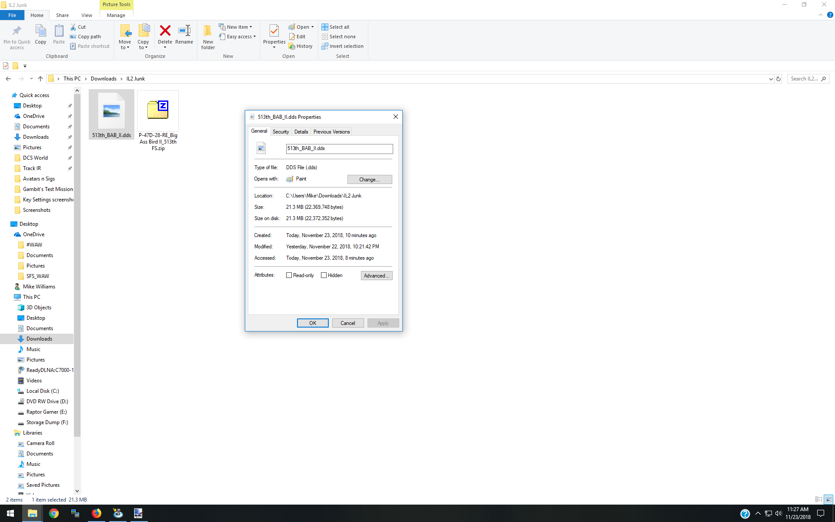Enable the Read-only attribute checkbox
Screen dimensions: 835x522
289,275
